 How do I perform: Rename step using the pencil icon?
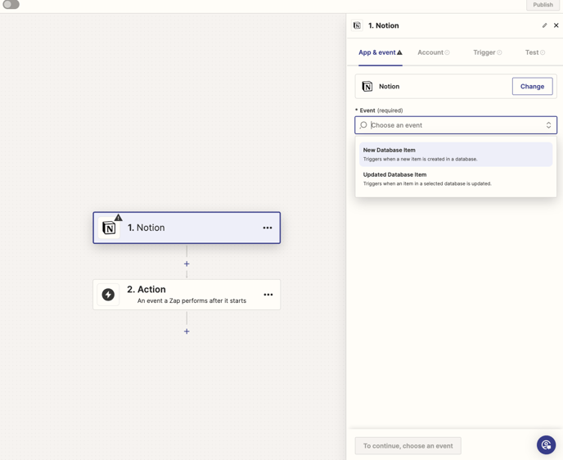pos(545,25)
